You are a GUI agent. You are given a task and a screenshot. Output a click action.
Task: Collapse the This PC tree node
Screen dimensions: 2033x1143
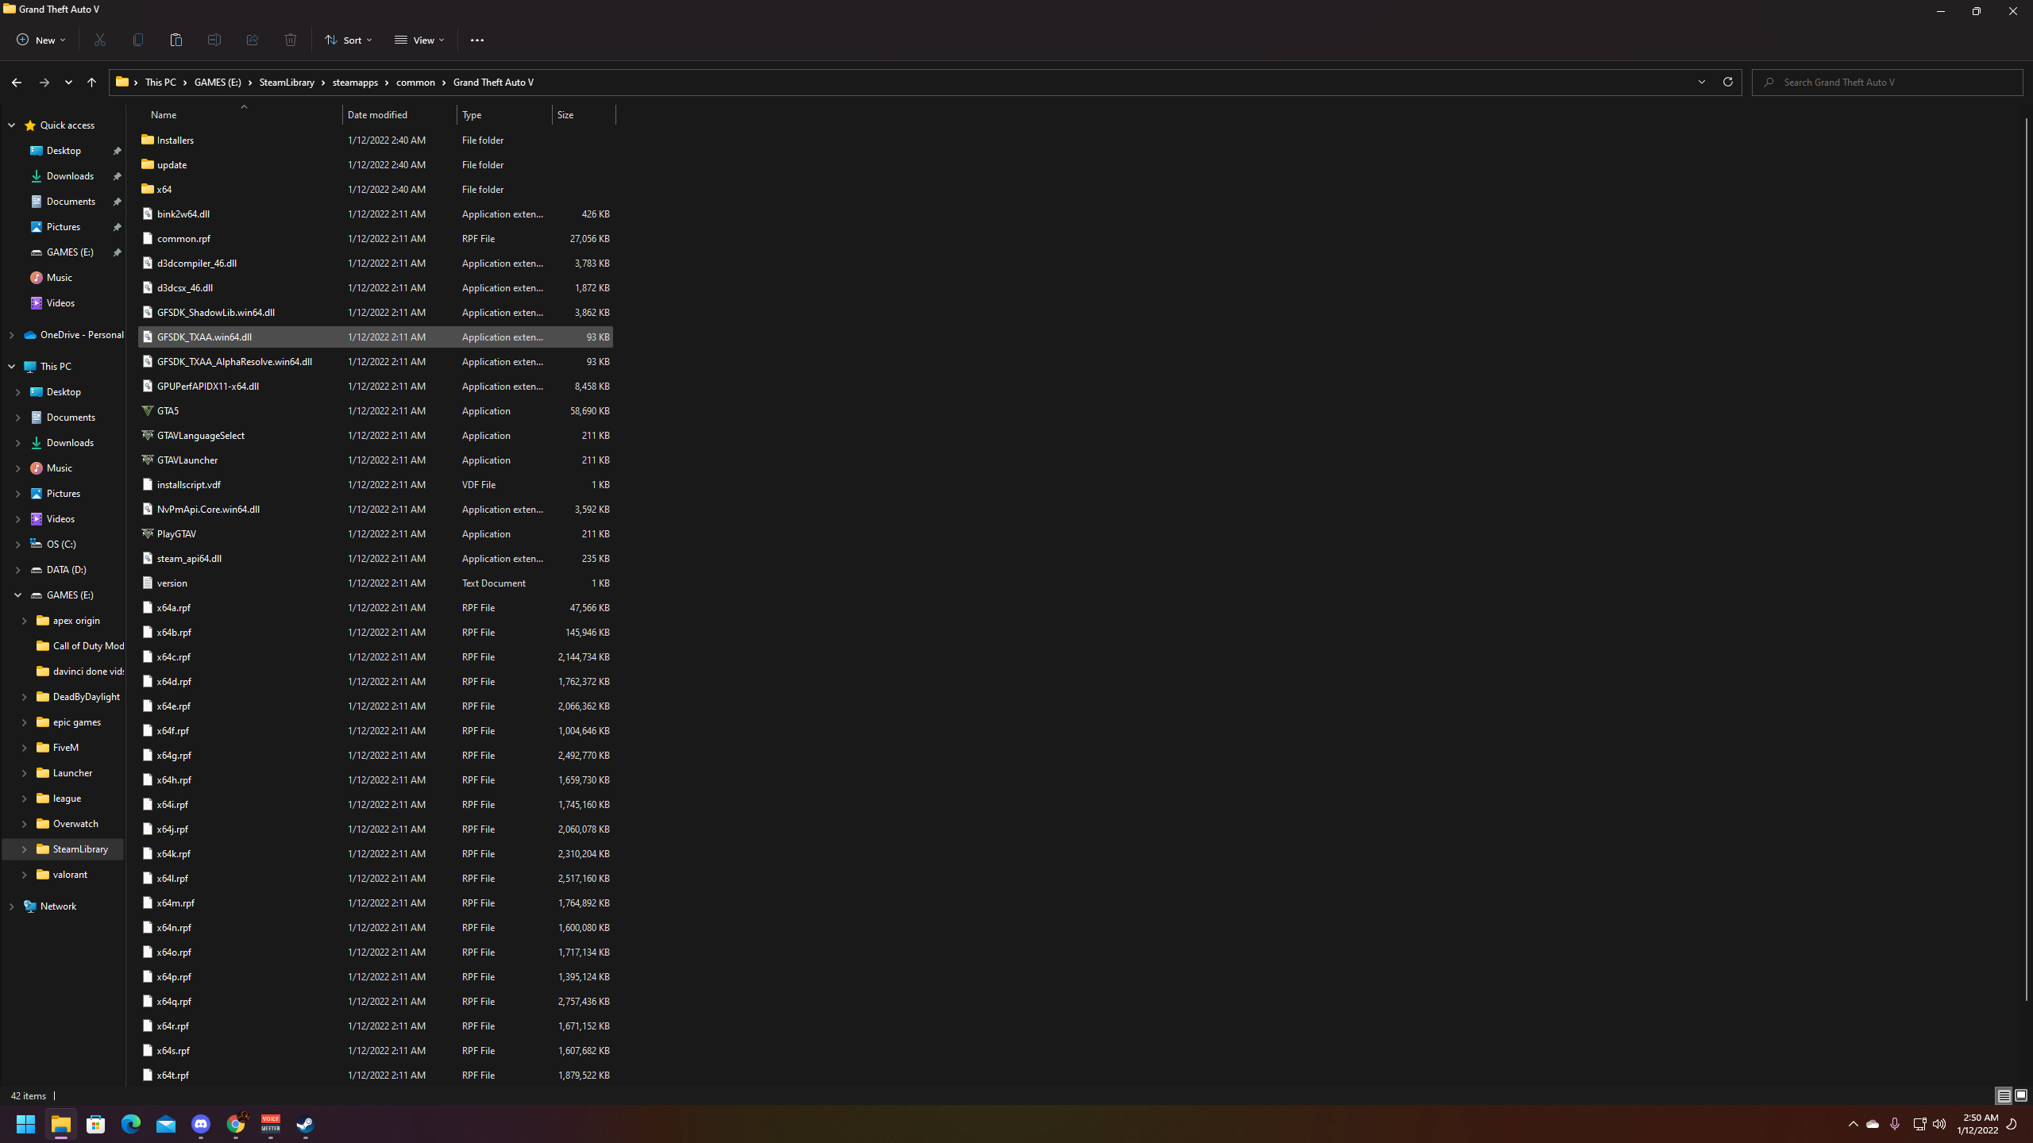click(x=11, y=367)
